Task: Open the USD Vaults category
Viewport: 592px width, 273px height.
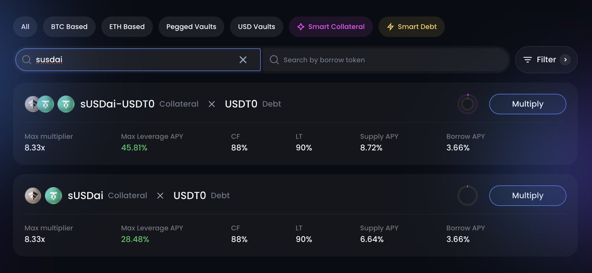Action: pyautogui.click(x=257, y=27)
